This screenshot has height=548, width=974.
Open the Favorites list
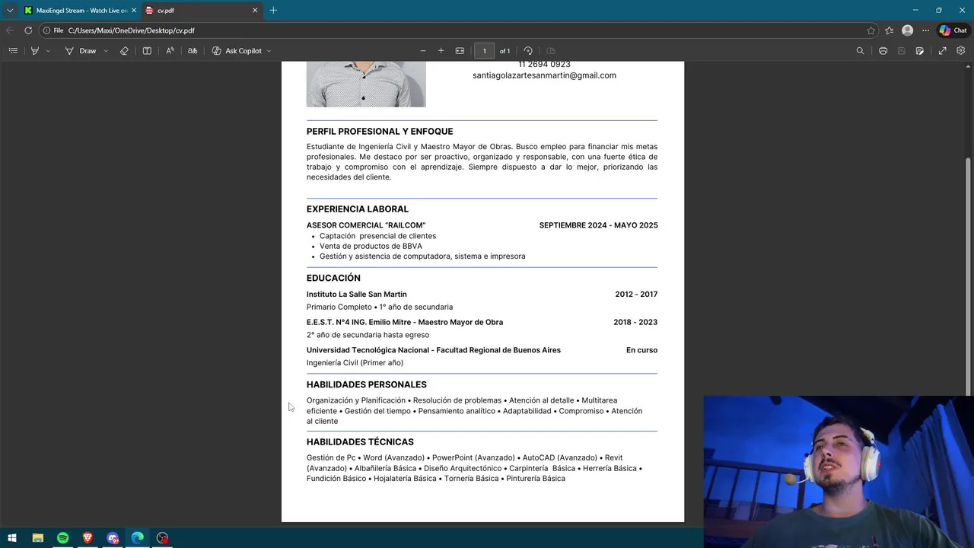[x=889, y=30]
